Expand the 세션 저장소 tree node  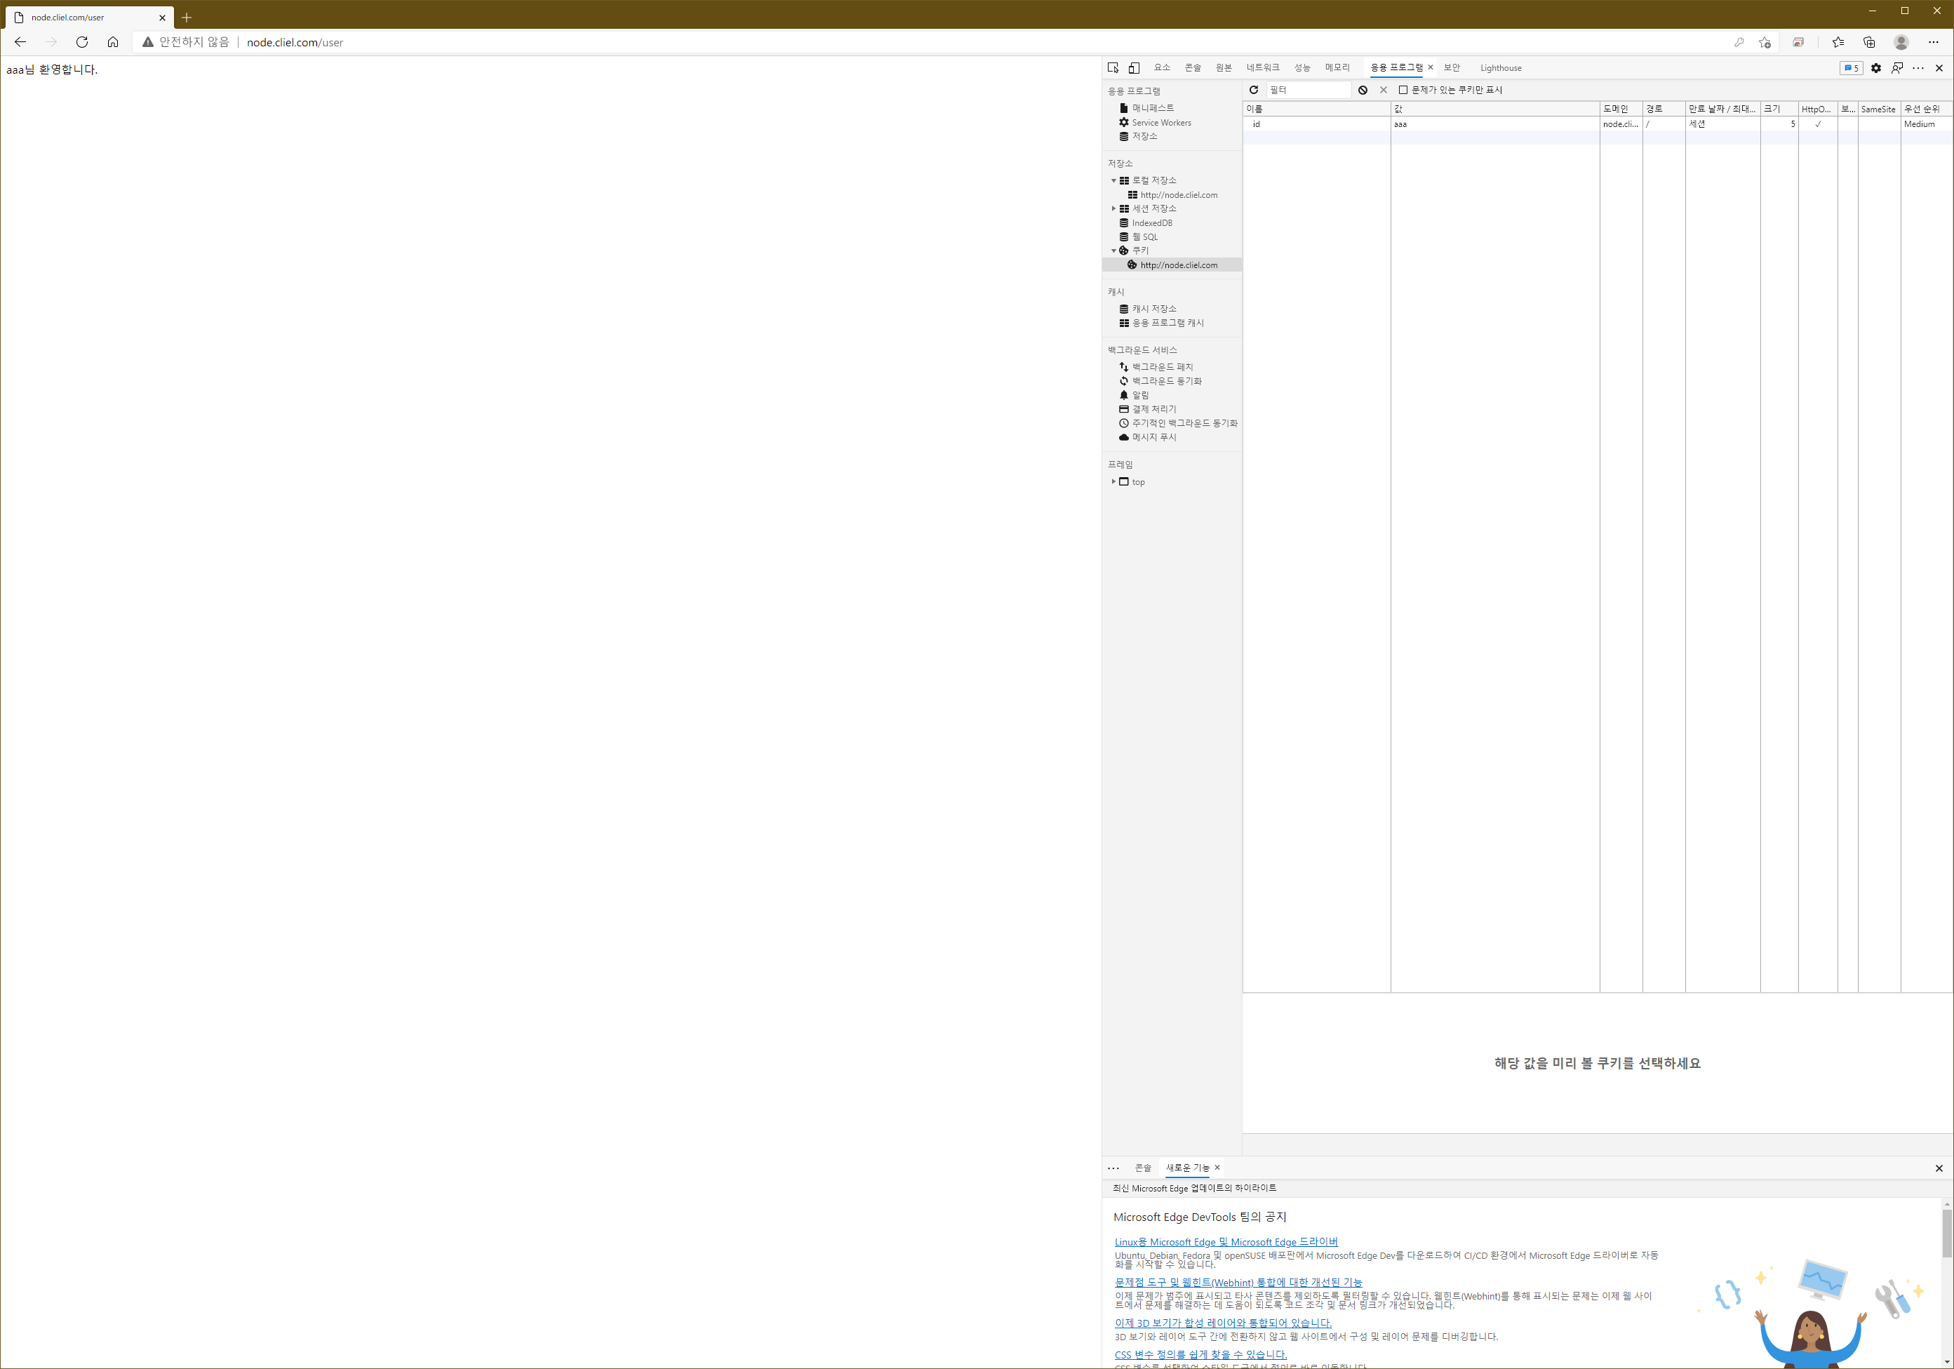pos(1113,208)
